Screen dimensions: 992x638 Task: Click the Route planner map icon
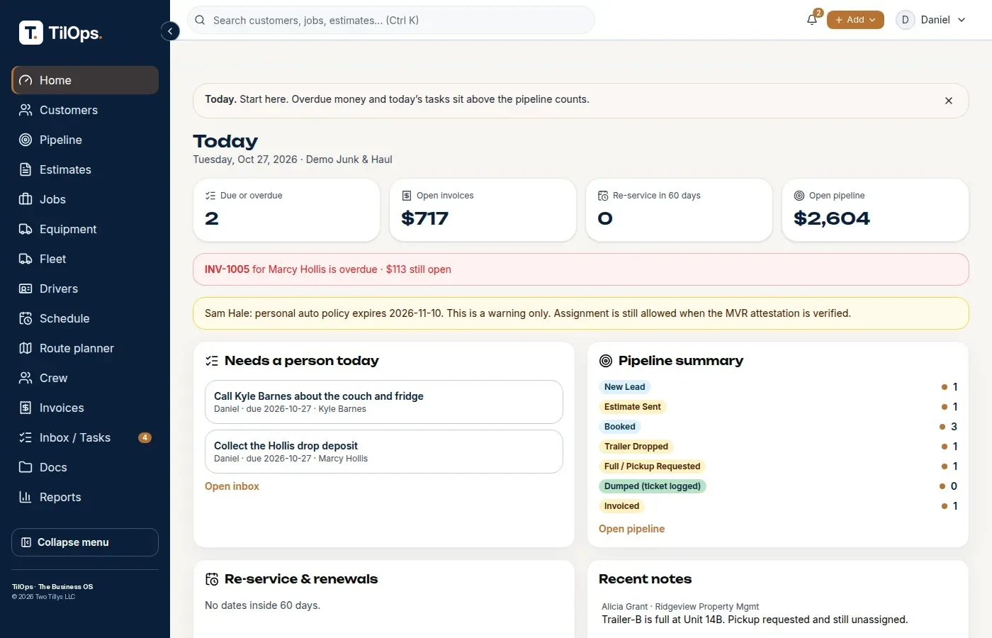26,348
